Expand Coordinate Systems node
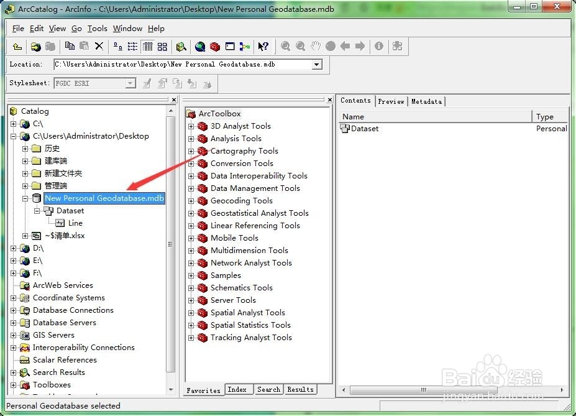This screenshot has width=576, height=416. coord(14,298)
